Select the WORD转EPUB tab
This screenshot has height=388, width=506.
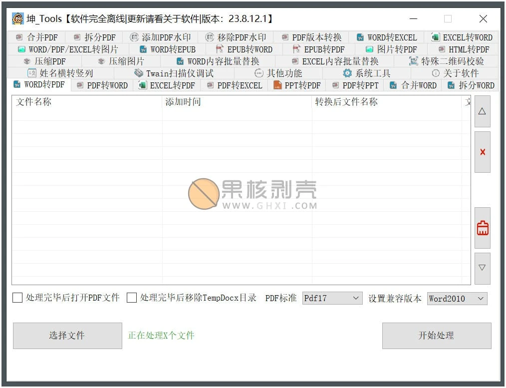[x=168, y=49]
